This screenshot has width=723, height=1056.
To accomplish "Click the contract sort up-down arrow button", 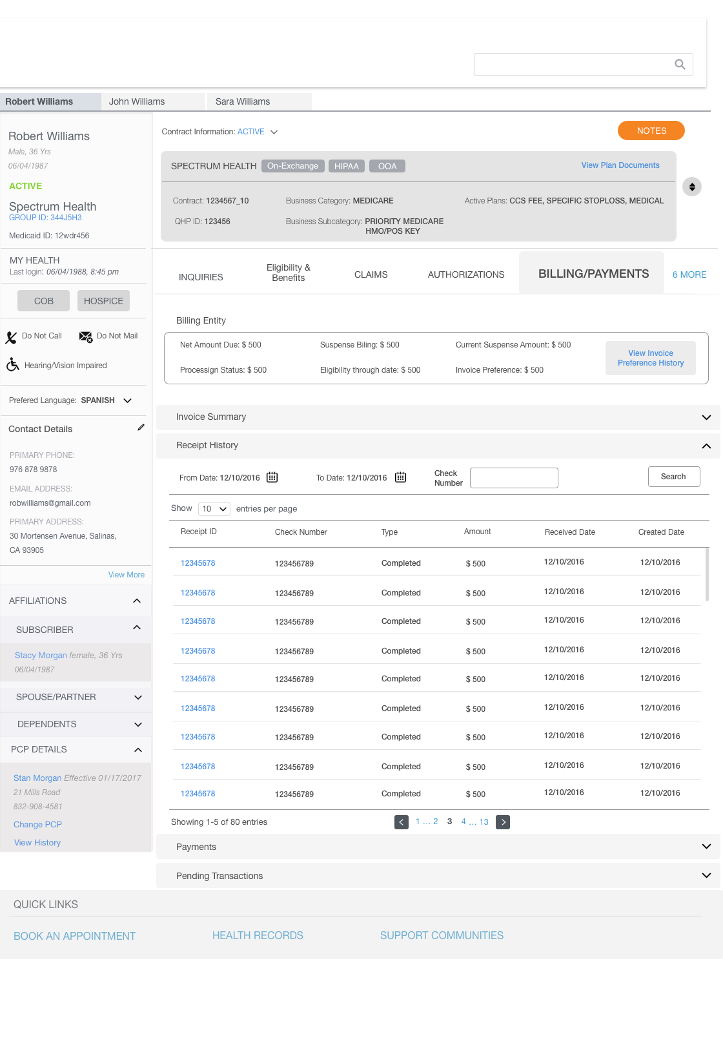I will pos(692,187).
